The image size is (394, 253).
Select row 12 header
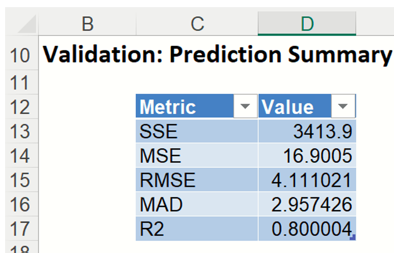[19, 107]
